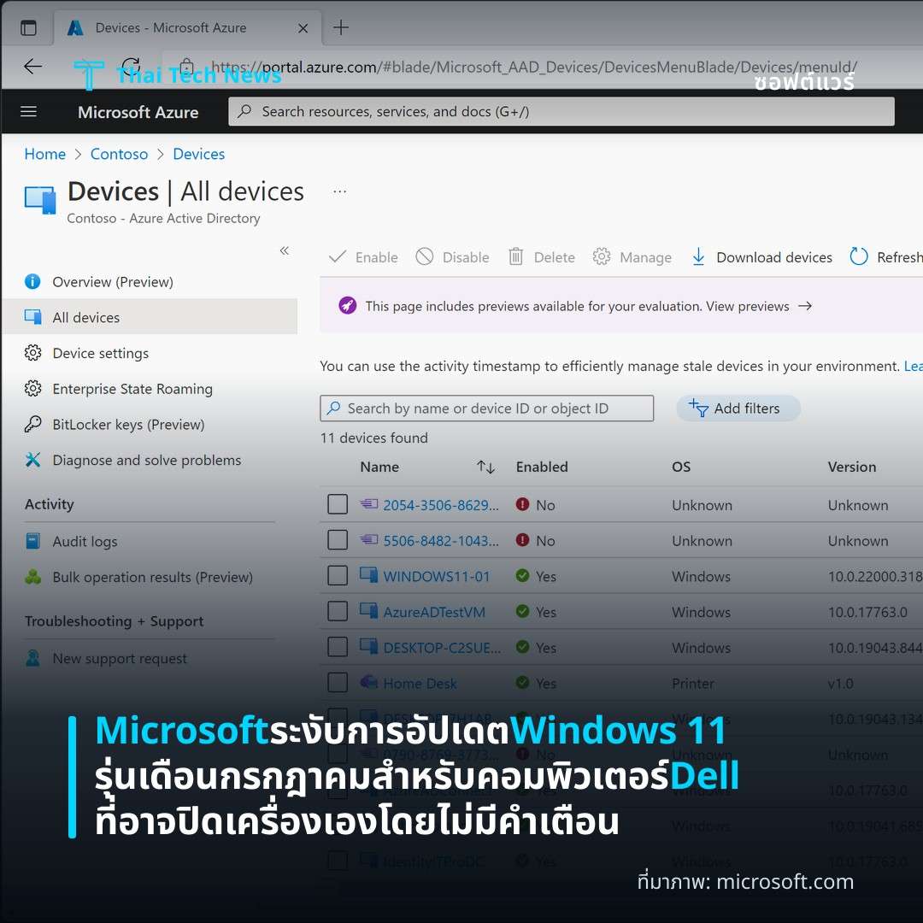Open the DESKTOP-C2SUE device
This screenshot has width=923, height=923.
[442, 648]
